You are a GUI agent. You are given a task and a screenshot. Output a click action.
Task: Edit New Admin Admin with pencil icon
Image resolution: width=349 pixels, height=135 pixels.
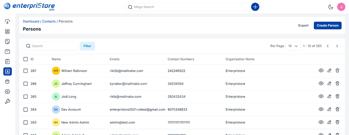[x=329, y=122]
